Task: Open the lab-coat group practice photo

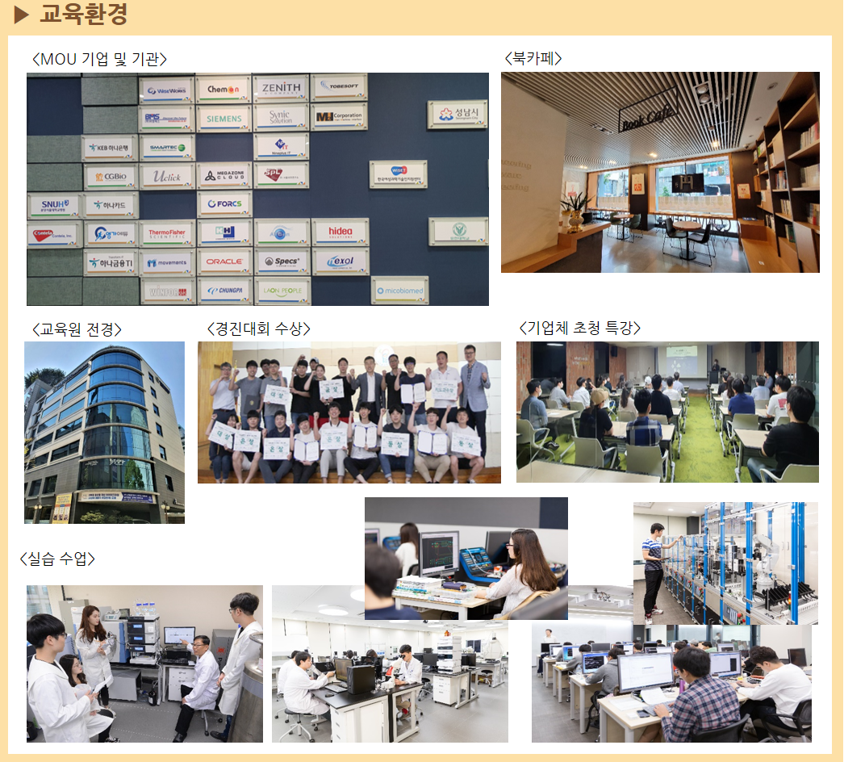Action: pyautogui.click(x=144, y=664)
